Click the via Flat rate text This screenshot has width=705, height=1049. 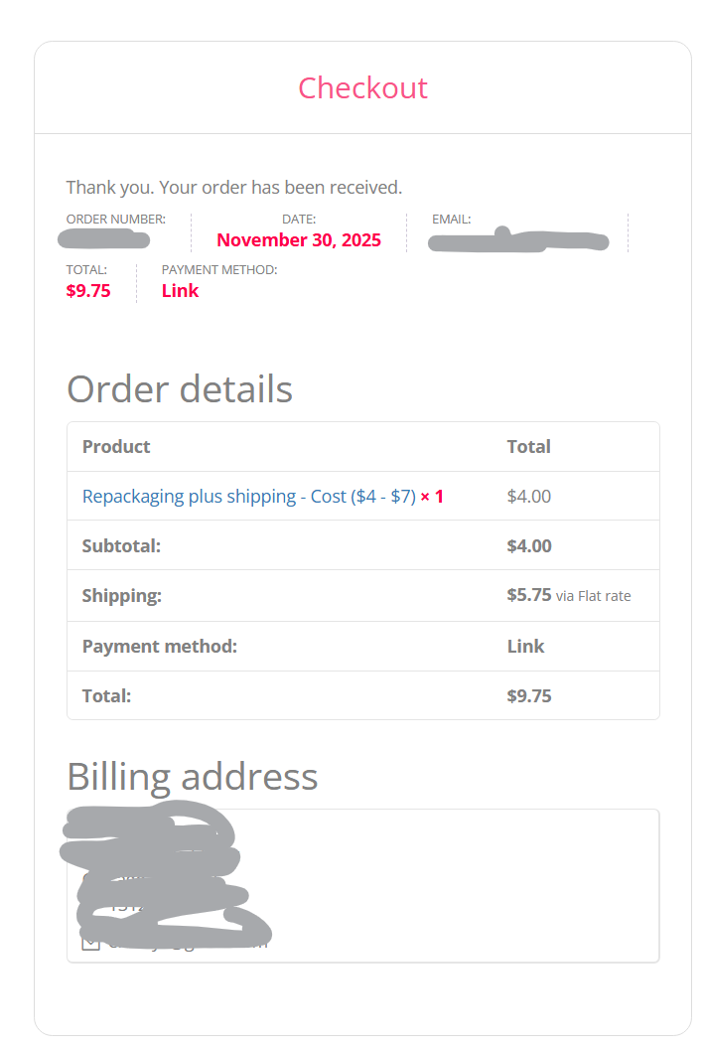pos(593,596)
